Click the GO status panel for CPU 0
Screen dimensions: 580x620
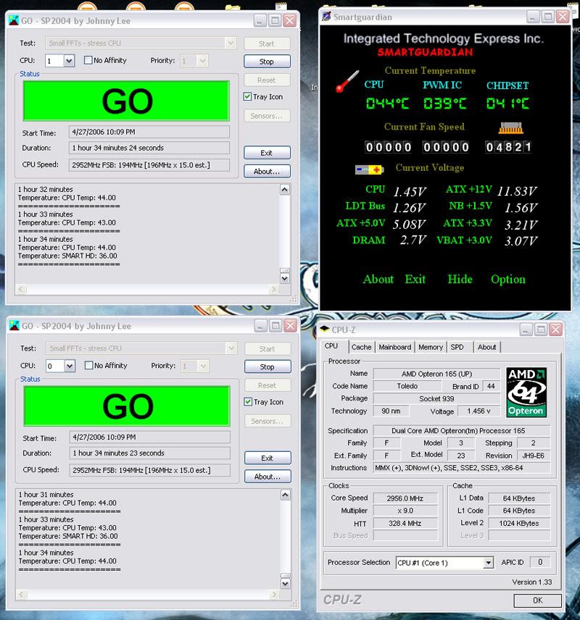point(127,406)
